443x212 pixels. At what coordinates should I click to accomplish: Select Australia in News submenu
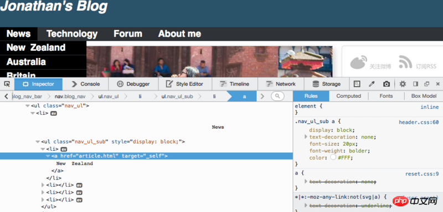point(43,62)
